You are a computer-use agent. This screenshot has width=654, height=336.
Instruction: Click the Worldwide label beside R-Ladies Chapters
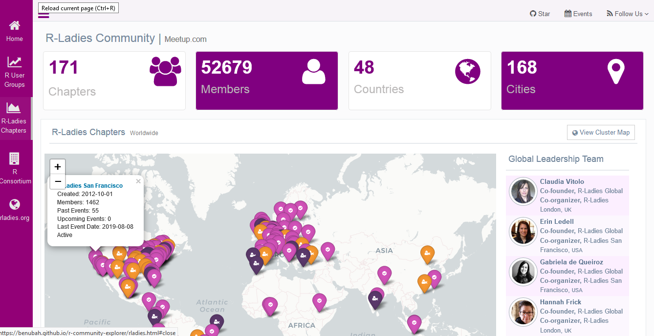click(x=144, y=133)
